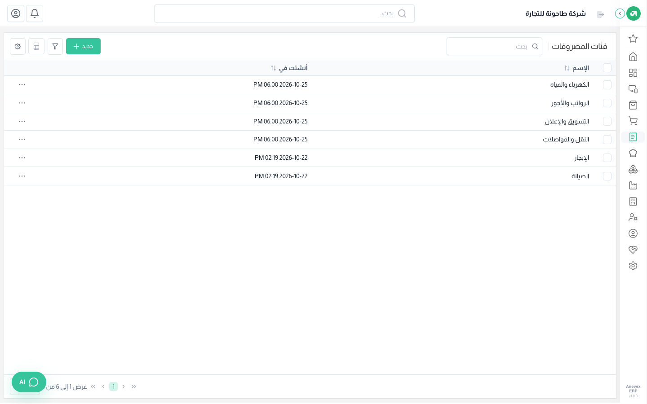Check the الإيجار row checkbox
647x404 pixels.
coord(607,158)
